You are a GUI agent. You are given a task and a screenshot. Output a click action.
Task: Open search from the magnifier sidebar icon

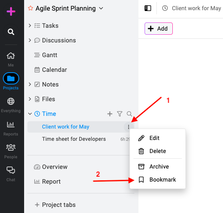11,32
